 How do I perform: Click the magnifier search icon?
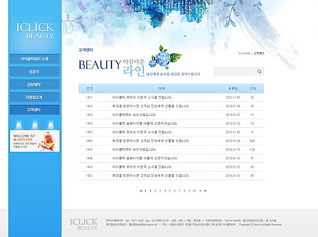(x=259, y=71)
